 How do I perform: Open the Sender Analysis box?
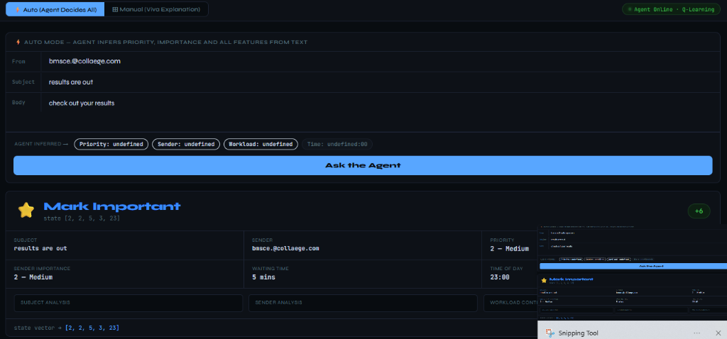coord(363,303)
